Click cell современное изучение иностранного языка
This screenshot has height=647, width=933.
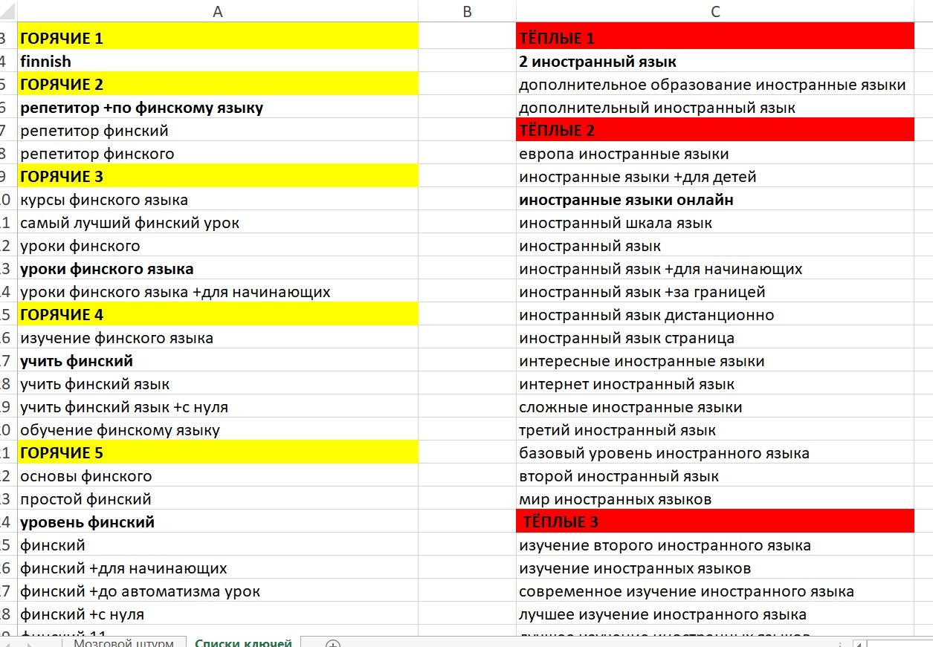click(x=715, y=591)
